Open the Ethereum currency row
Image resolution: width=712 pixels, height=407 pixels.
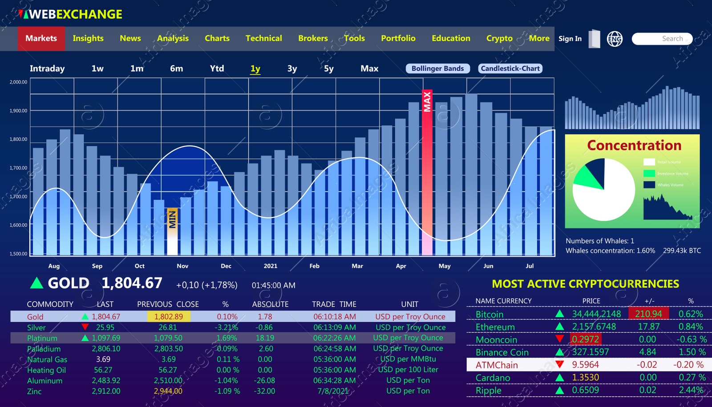coord(589,327)
